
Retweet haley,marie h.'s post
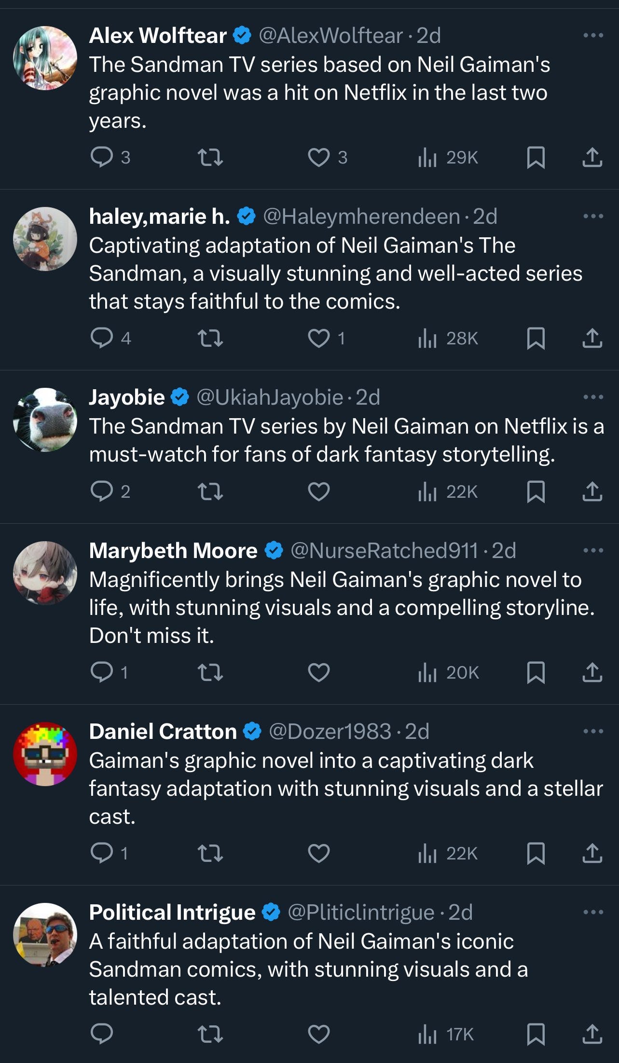coord(210,339)
